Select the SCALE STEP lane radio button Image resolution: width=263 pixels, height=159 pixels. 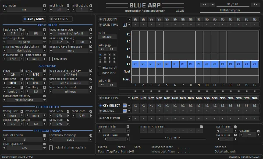(x=100, y=118)
